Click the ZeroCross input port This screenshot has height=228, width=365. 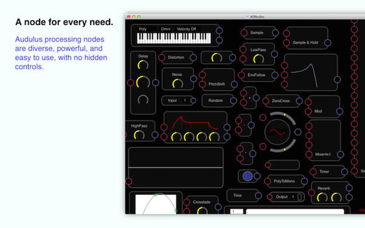click(266, 101)
